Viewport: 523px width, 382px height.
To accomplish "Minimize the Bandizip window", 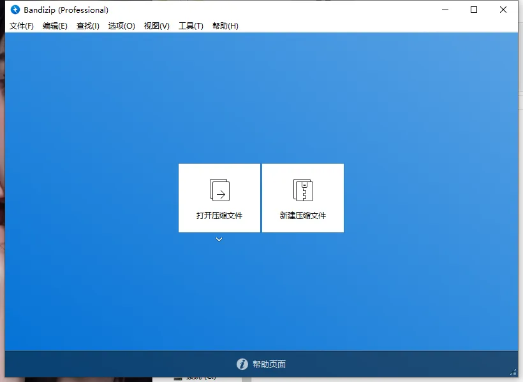I will [x=445, y=10].
